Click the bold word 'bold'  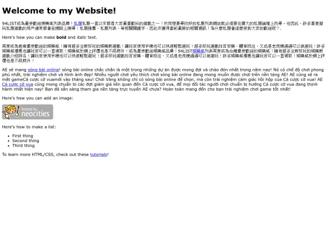coord(61,38)
